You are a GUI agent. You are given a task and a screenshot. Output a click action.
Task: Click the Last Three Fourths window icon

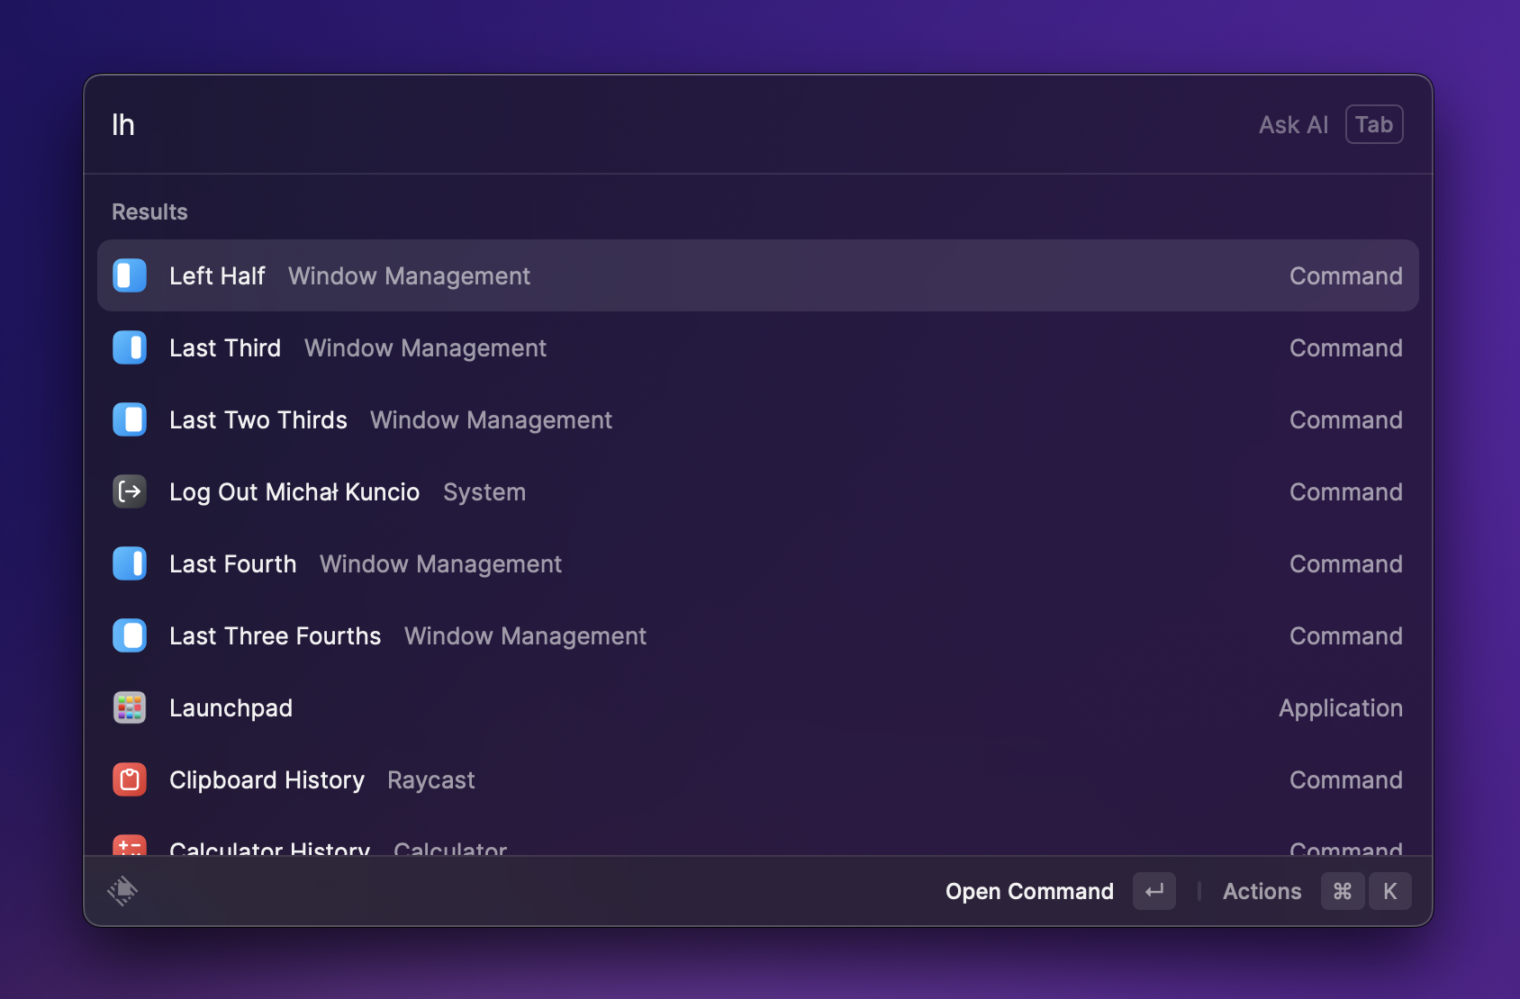click(x=130, y=635)
